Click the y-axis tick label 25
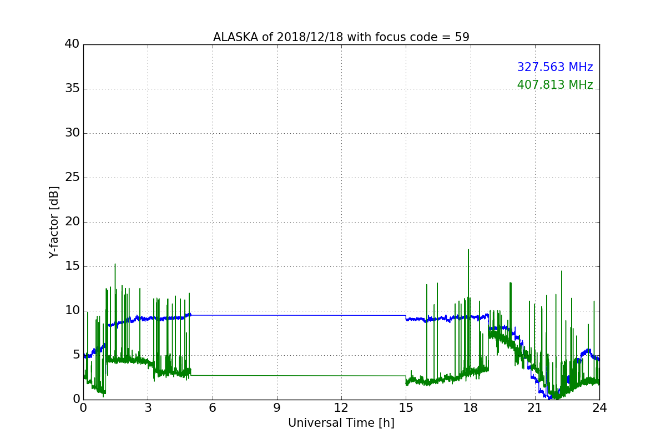This screenshot has height=444, width=666. 72,178
